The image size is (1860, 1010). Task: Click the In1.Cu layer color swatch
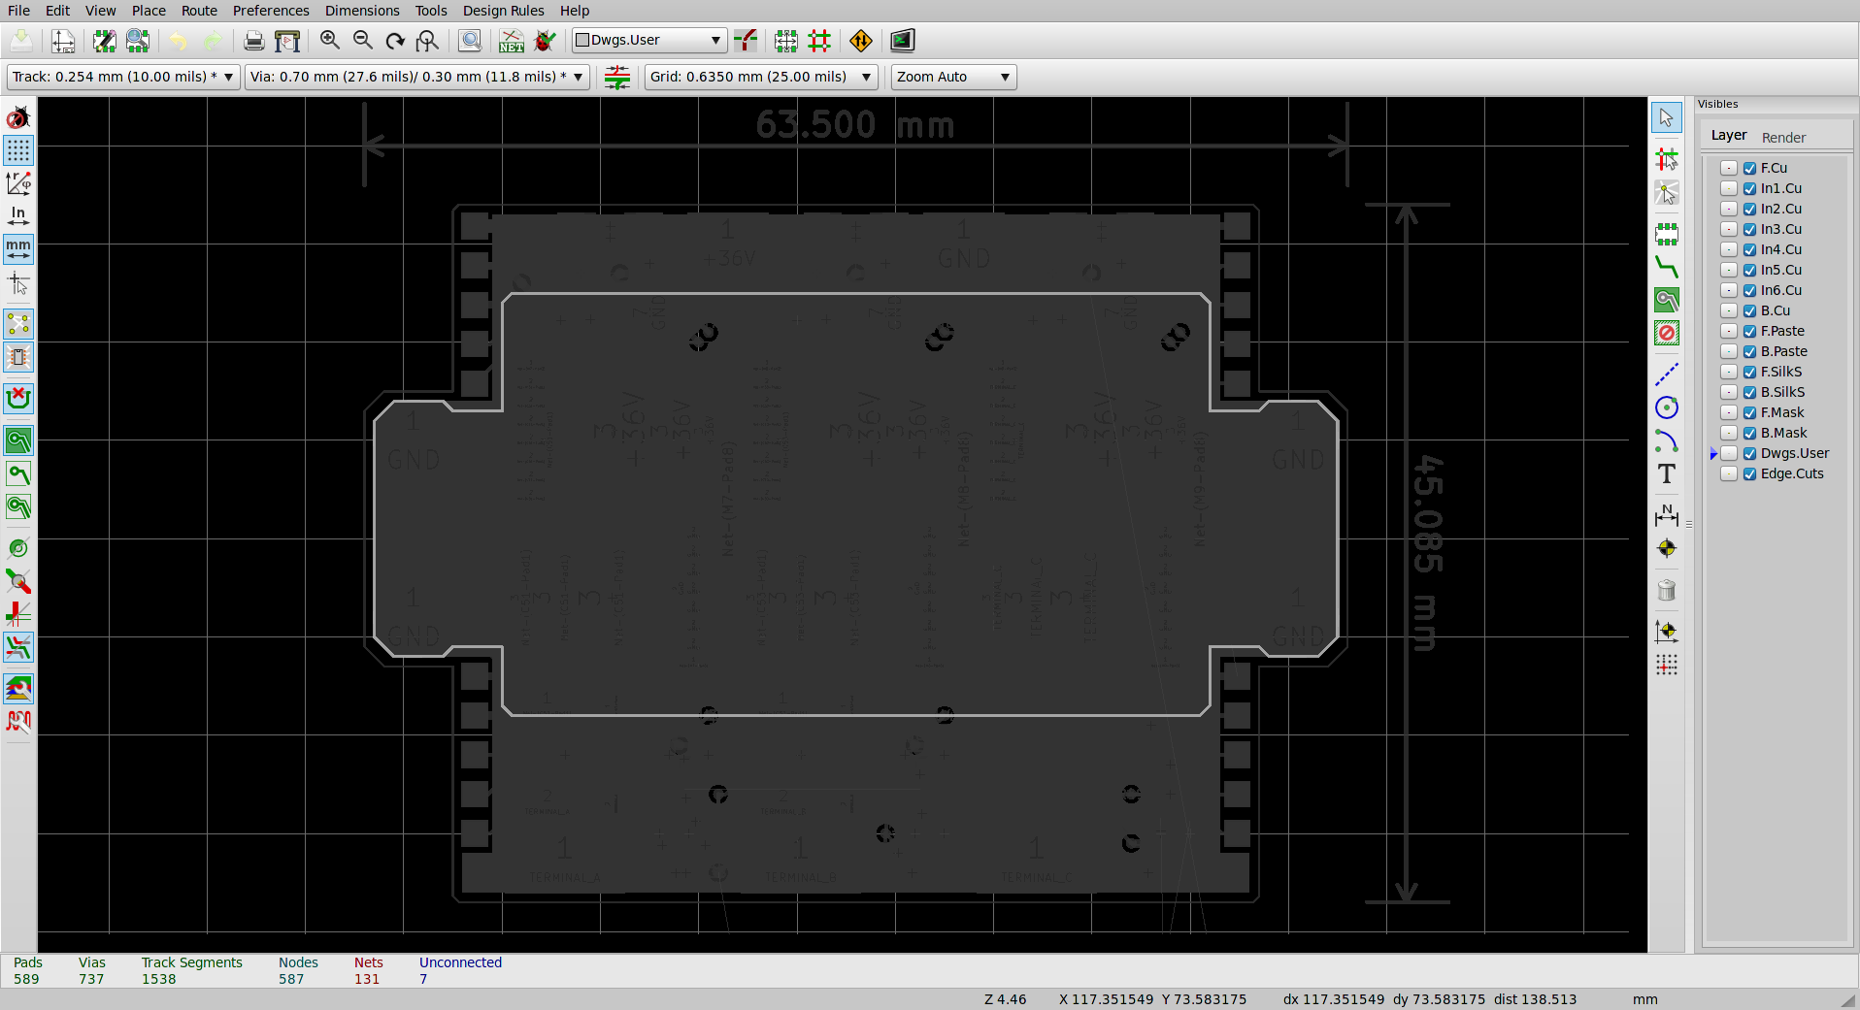click(x=1729, y=188)
